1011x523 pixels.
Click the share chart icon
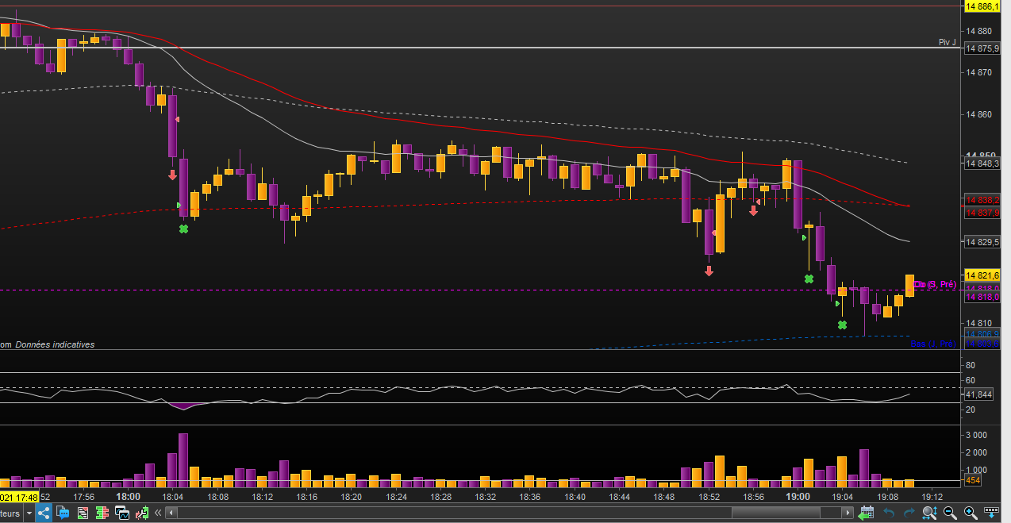click(44, 513)
